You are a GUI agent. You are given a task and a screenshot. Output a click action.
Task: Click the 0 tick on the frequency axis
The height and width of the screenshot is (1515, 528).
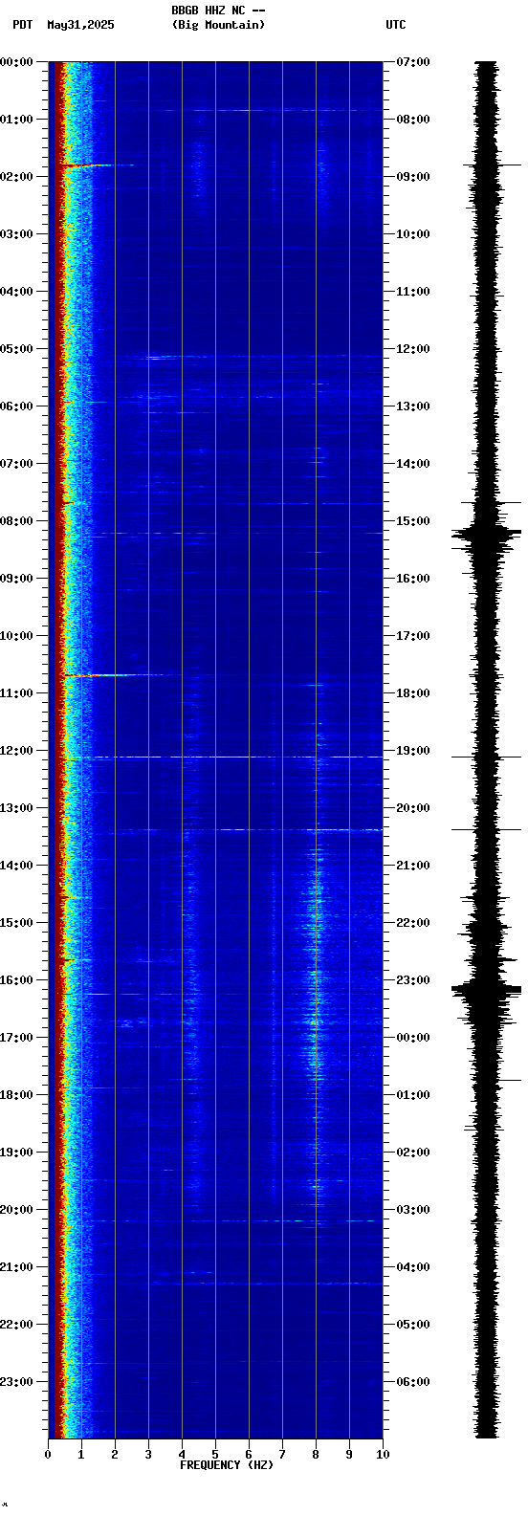(x=48, y=1455)
